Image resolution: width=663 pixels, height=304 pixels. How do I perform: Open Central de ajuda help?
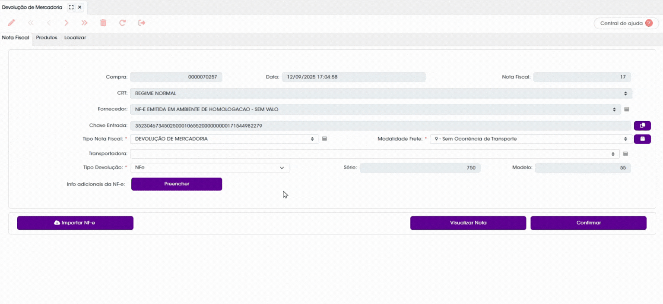(626, 23)
